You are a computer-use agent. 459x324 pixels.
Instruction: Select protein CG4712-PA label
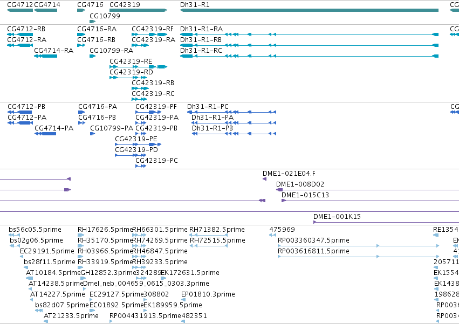[x=27, y=118]
